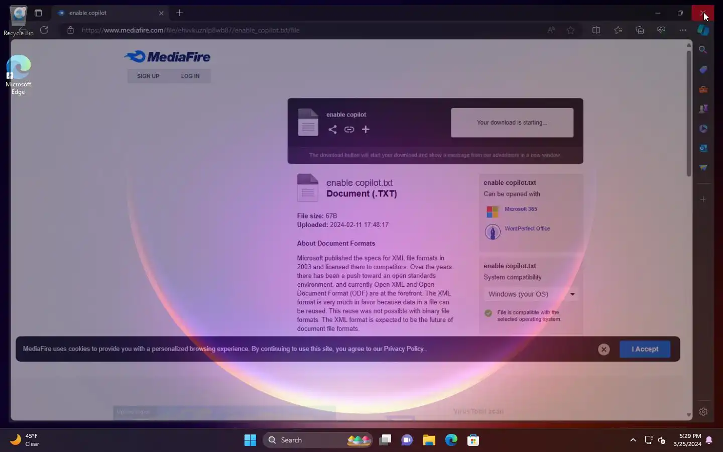Open File Explorer from taskbar

tap(429, 440)
